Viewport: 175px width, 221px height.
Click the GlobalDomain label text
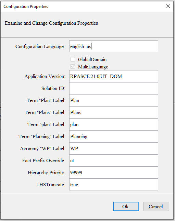click(x=92, y=59)
